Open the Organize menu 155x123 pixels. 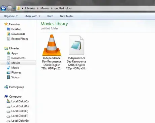(11, 16)
